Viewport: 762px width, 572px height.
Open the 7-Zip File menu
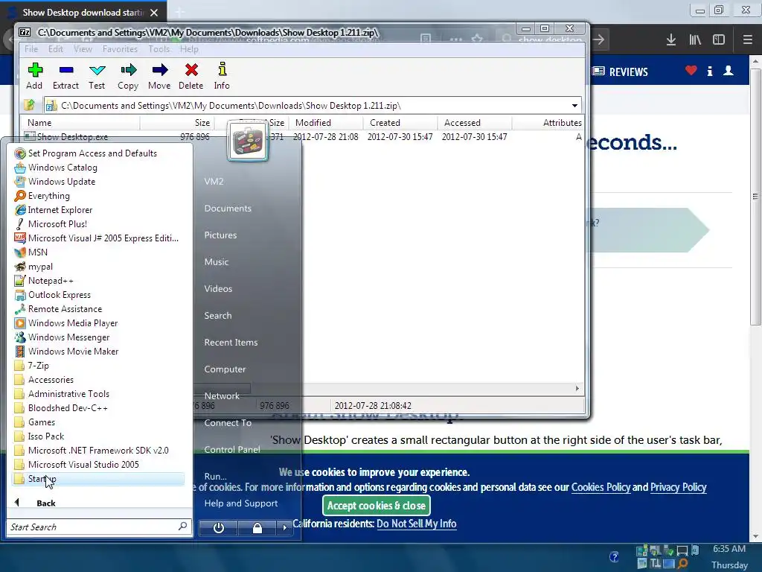coord(31,49)
